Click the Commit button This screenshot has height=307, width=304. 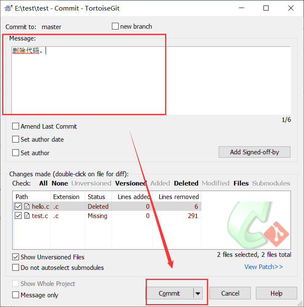point(170,294)
